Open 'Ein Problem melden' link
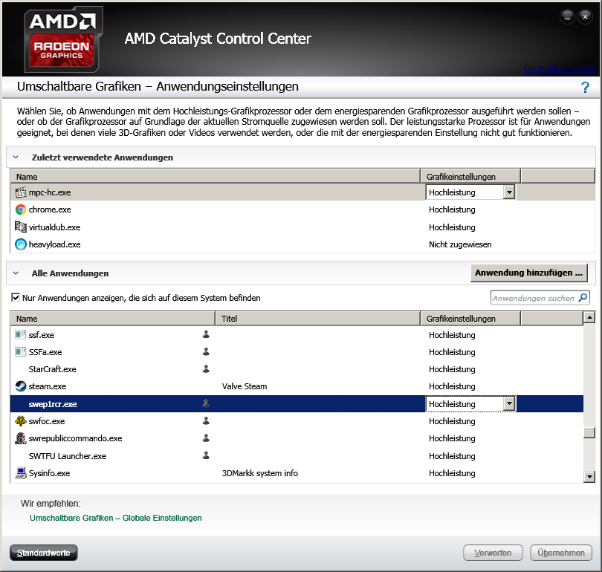Image resolution: width=602 pixels, height=572 pixels. coord(560,68)
